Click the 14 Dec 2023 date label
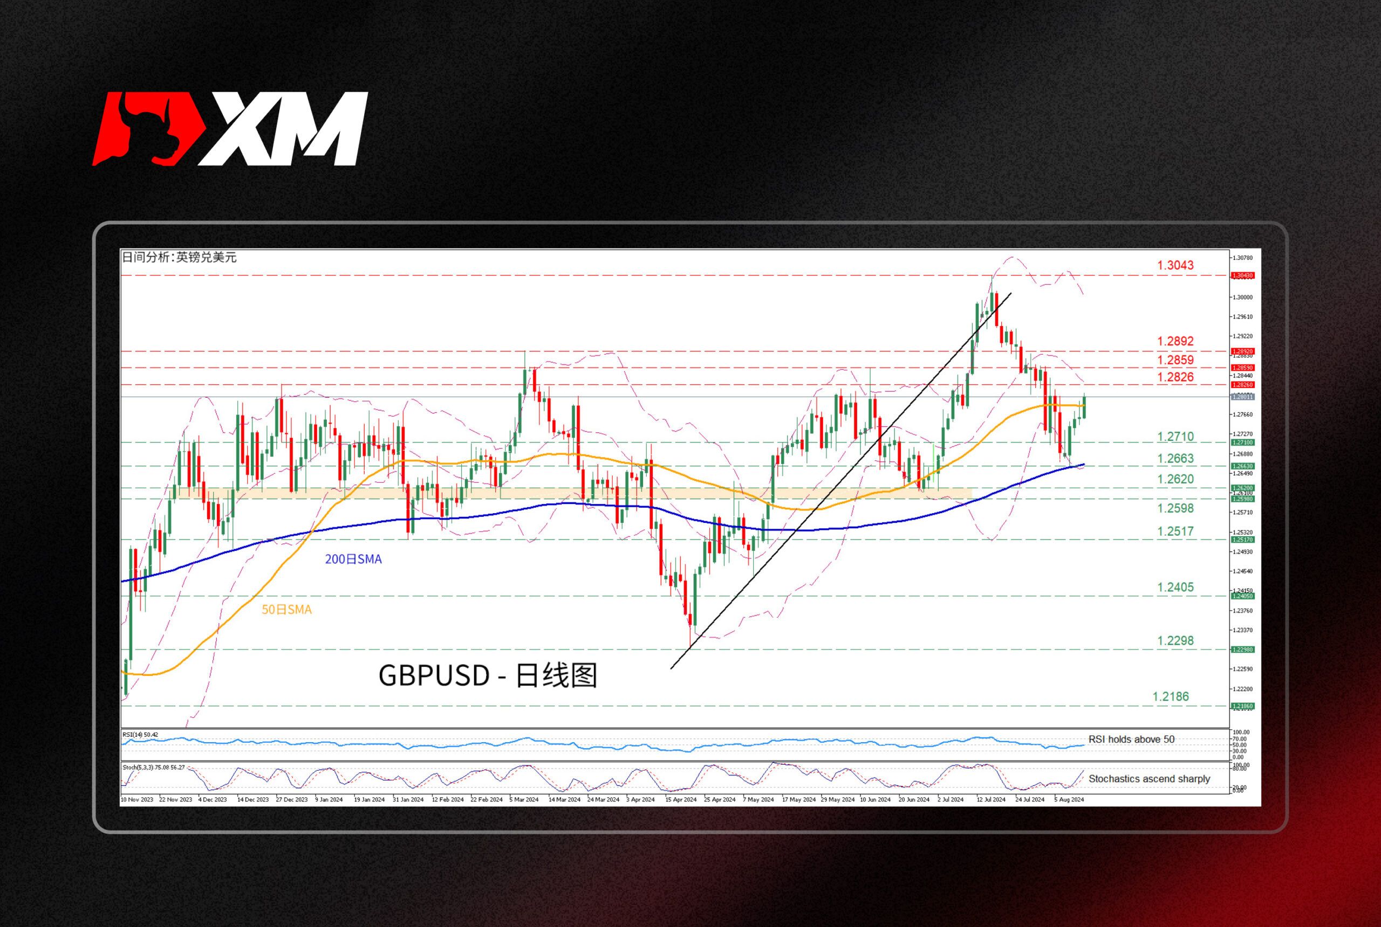1381x927 pixels. coord(253,799)
